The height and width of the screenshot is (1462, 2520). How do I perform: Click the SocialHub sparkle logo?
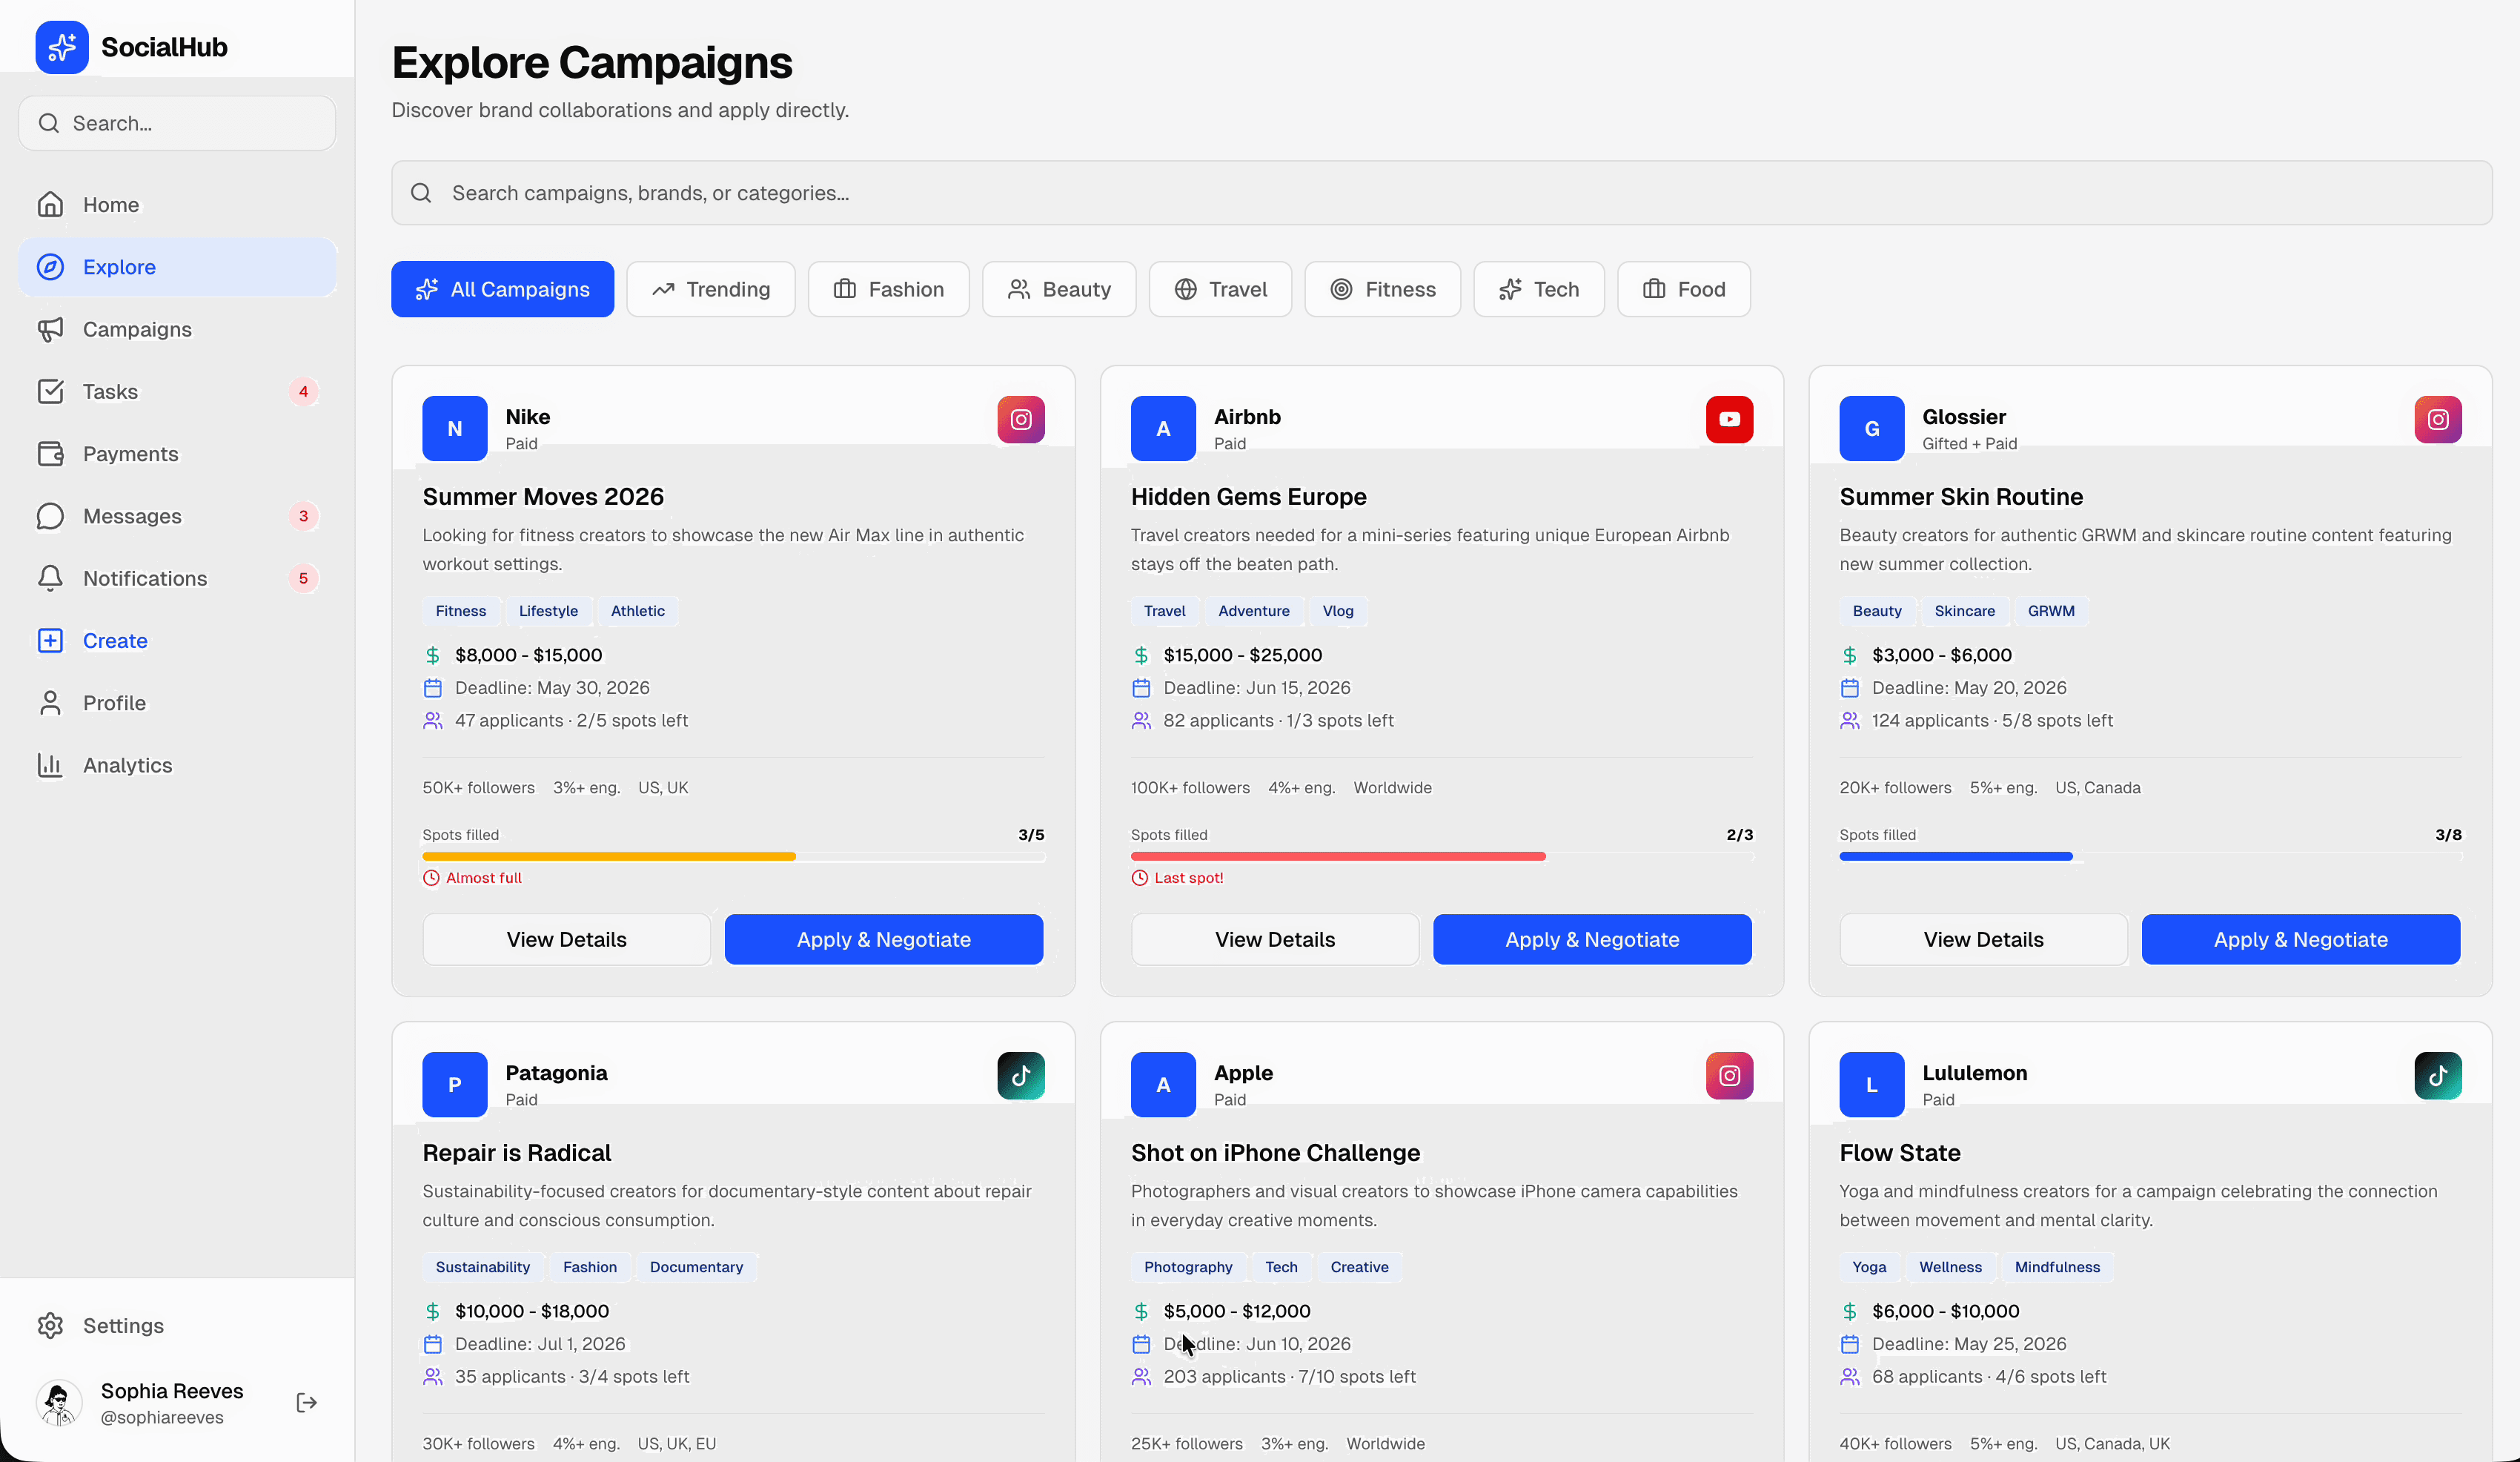(x=61, y=46)
